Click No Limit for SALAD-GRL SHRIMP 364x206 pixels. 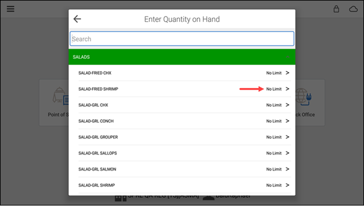[274, 185]
